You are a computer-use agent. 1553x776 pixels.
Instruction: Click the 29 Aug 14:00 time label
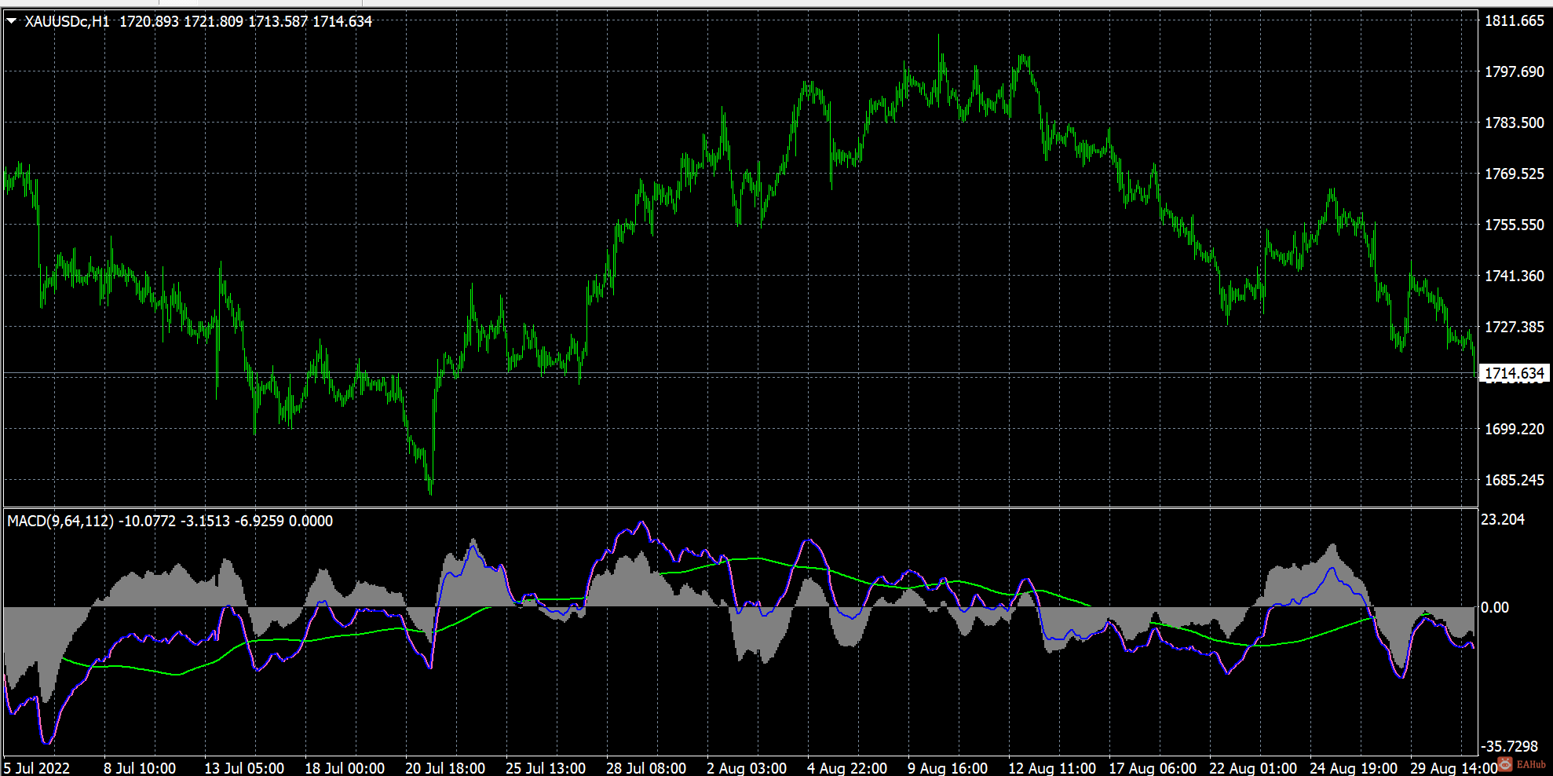[x=1453, y=767]
